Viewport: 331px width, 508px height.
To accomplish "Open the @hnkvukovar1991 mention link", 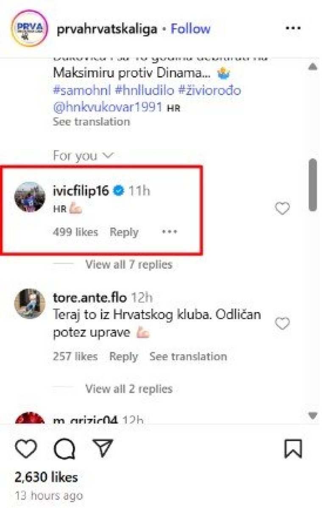I will (108, 107).
